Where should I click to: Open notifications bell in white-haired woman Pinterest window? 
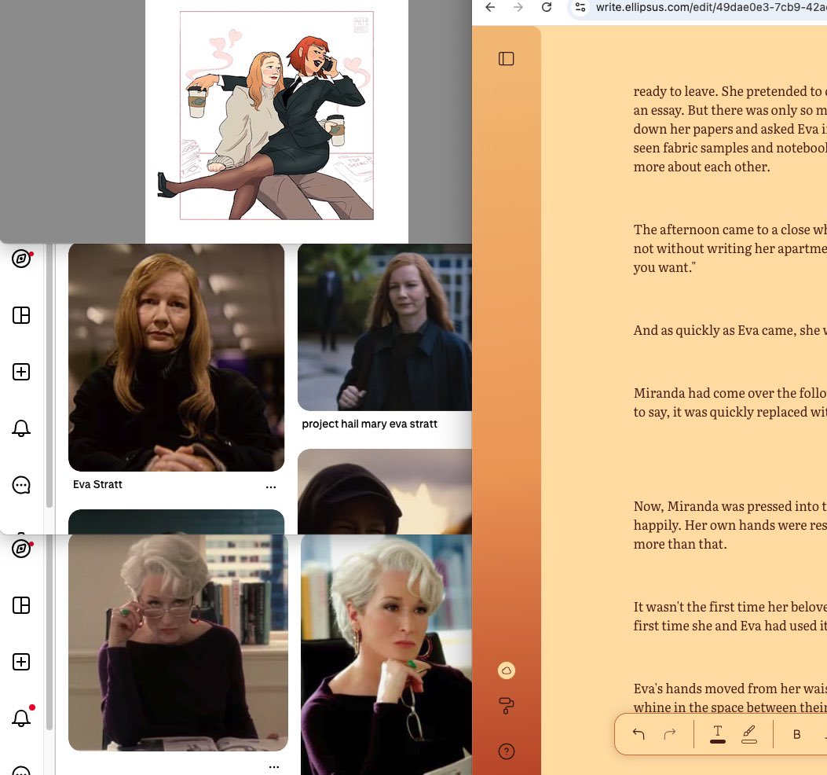[21, 718]
